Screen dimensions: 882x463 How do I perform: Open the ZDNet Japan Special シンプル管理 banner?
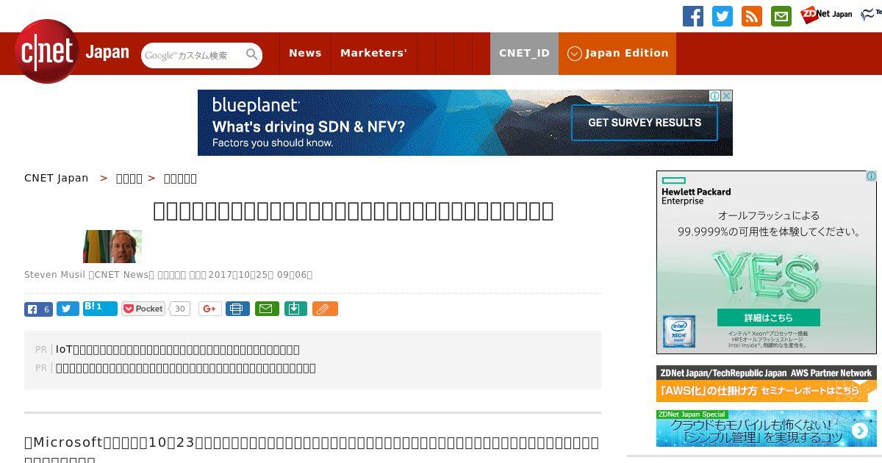click(x=767, y=428)
